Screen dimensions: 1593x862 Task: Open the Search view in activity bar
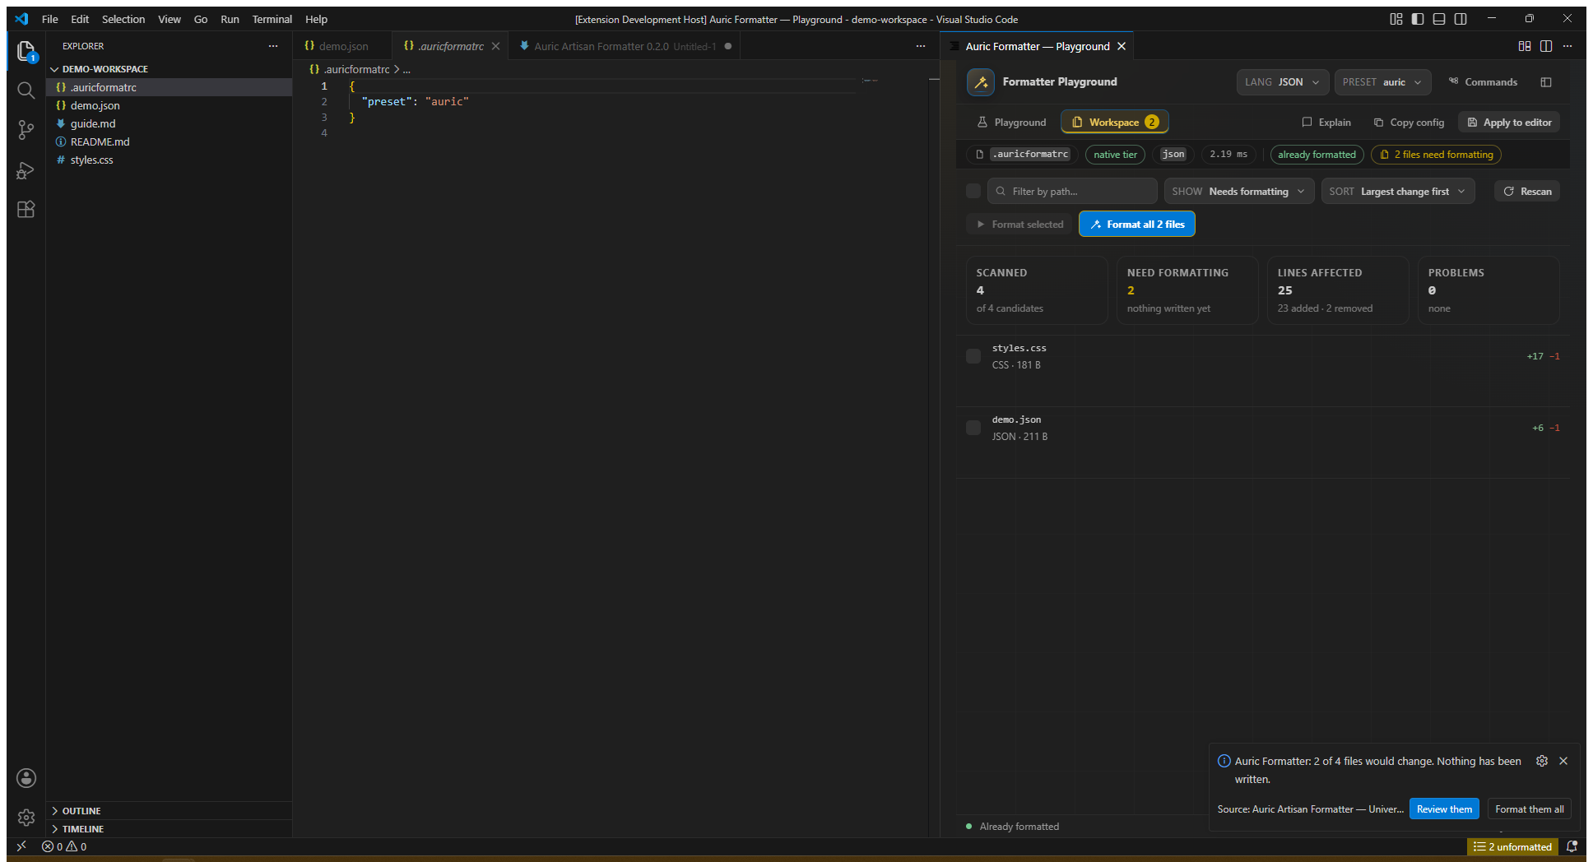26,90
